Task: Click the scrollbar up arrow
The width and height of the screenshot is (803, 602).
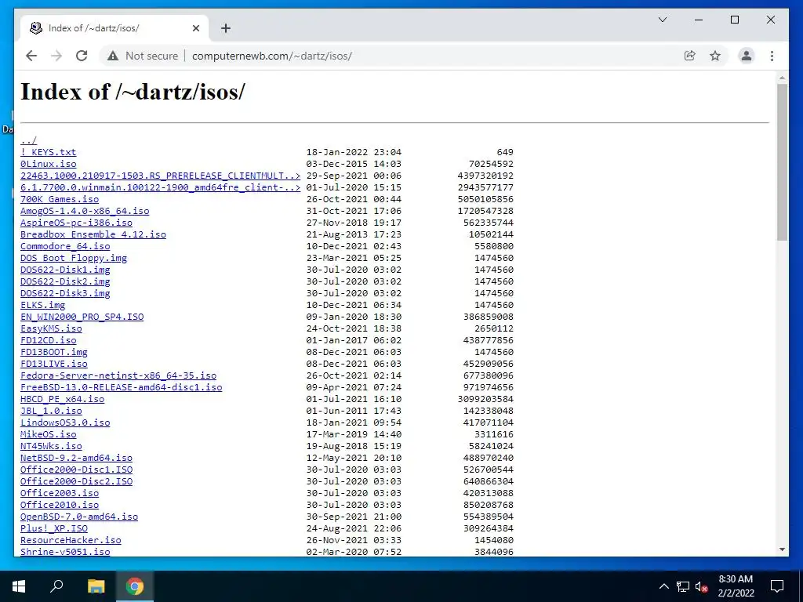Action: click(x=782, y=78)
